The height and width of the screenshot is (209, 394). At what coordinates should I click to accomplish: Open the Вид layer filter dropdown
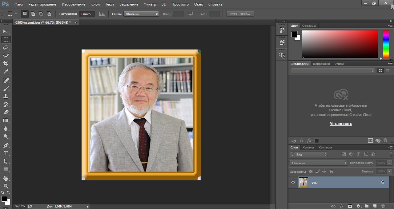[309, 154]
